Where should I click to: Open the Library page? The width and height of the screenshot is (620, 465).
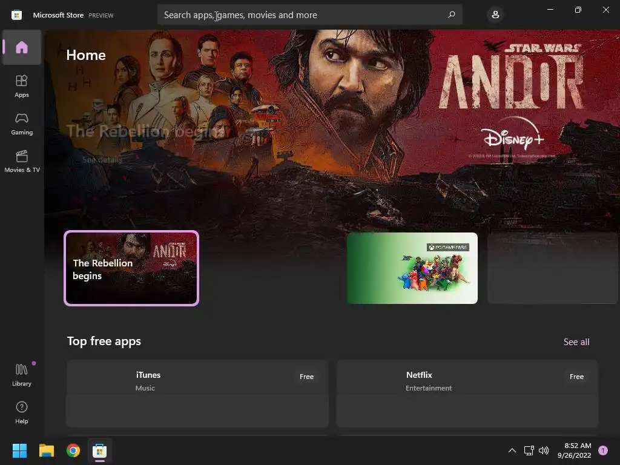22,375
